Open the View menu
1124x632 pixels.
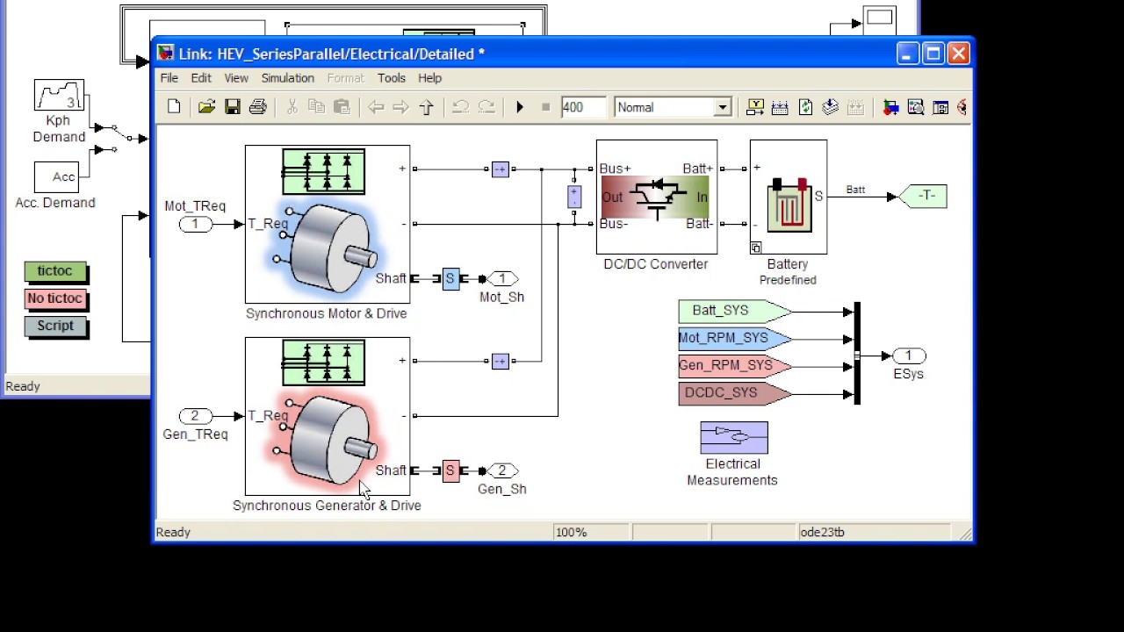235,78
